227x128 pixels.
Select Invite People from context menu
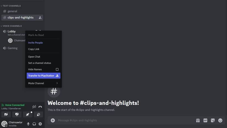click(43, 43)
